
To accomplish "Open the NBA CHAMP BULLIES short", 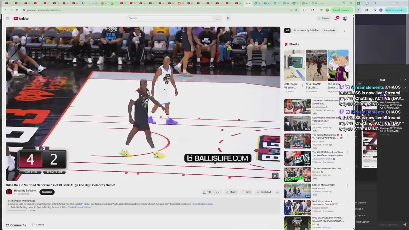I will click(316, 65).
